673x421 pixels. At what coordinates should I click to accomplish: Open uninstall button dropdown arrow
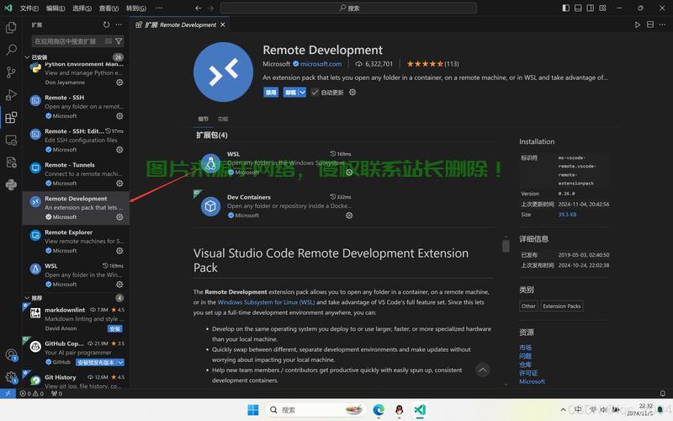pos(302,93)
